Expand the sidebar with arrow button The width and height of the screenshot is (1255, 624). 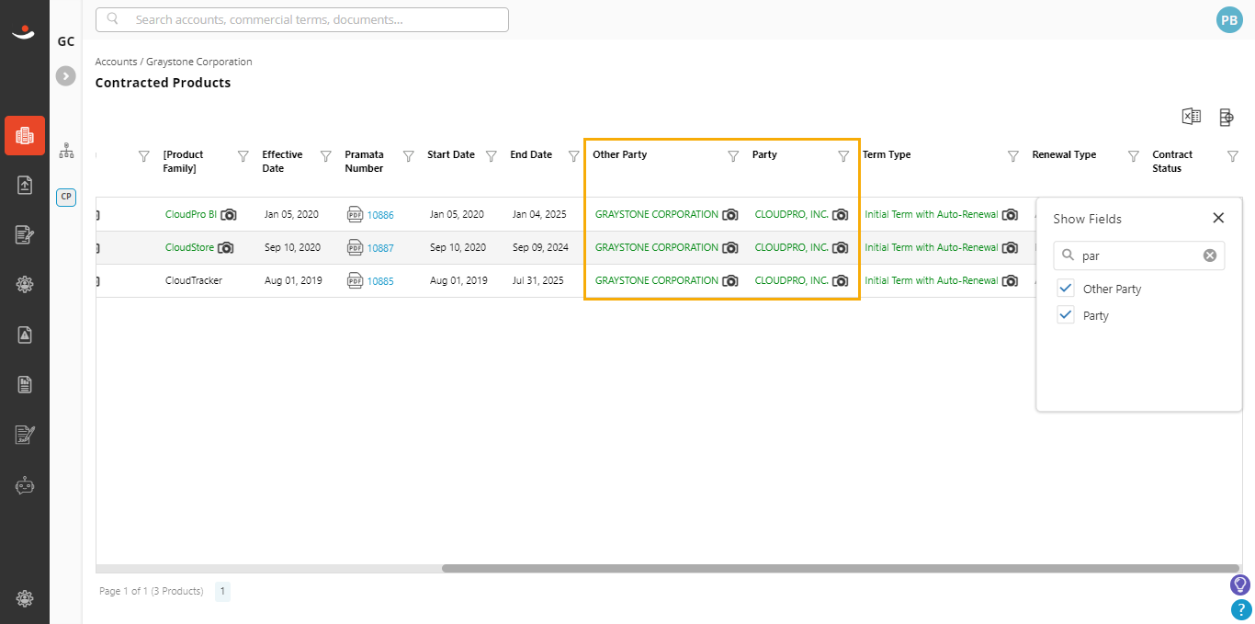click(x=66, y=76)
